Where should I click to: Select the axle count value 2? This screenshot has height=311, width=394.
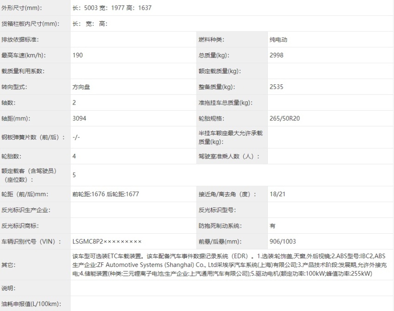tap(74, 103)
